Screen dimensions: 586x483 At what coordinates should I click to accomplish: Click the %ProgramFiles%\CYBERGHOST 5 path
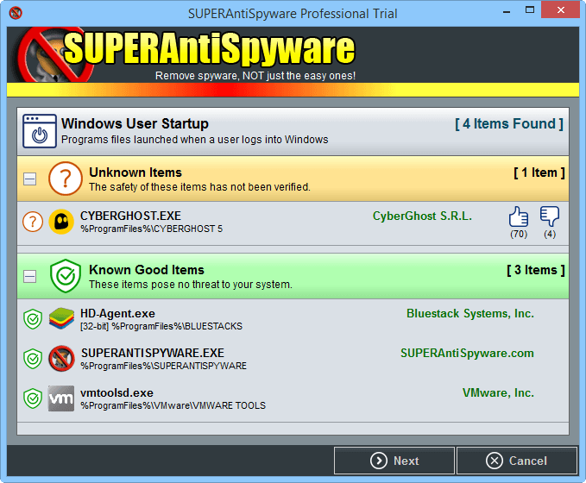click(151, 229)
